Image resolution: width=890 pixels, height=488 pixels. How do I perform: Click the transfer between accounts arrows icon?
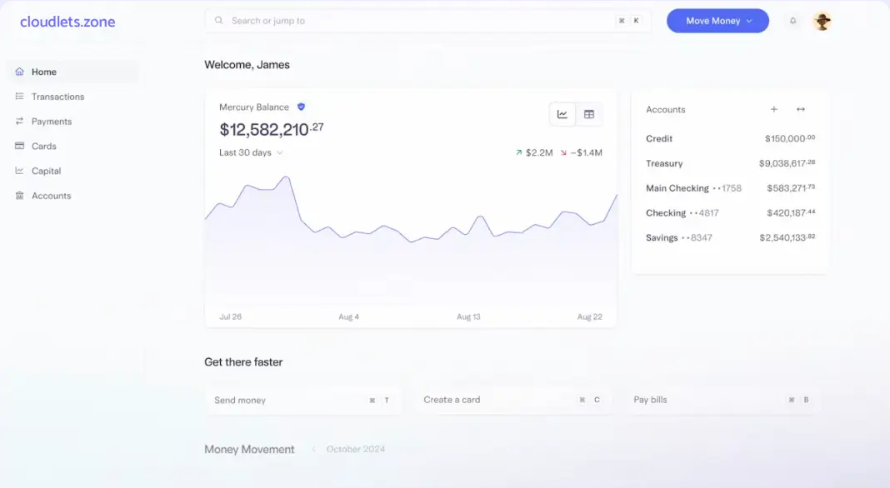pyautogui.click(x=800, y=110)
